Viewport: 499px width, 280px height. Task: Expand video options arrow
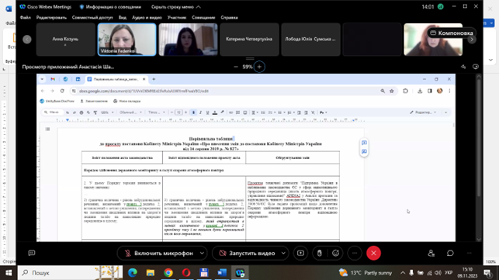[x=283, y=254]
